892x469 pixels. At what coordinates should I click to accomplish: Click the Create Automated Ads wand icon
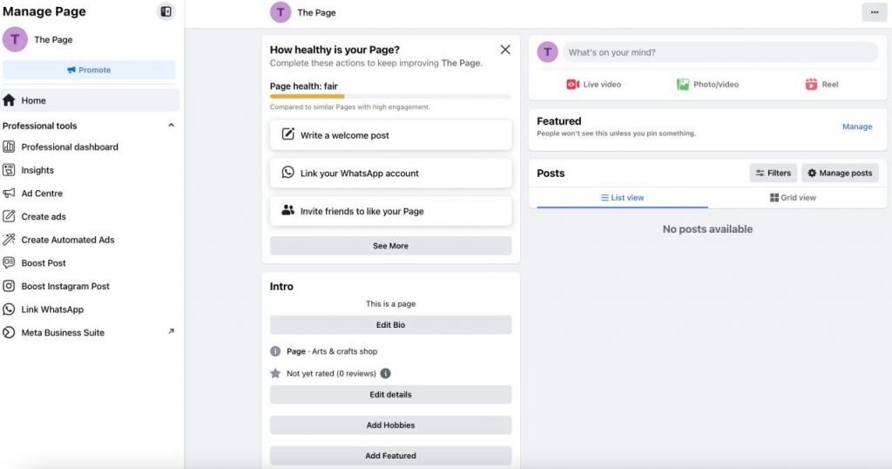(x=9, y=240)
